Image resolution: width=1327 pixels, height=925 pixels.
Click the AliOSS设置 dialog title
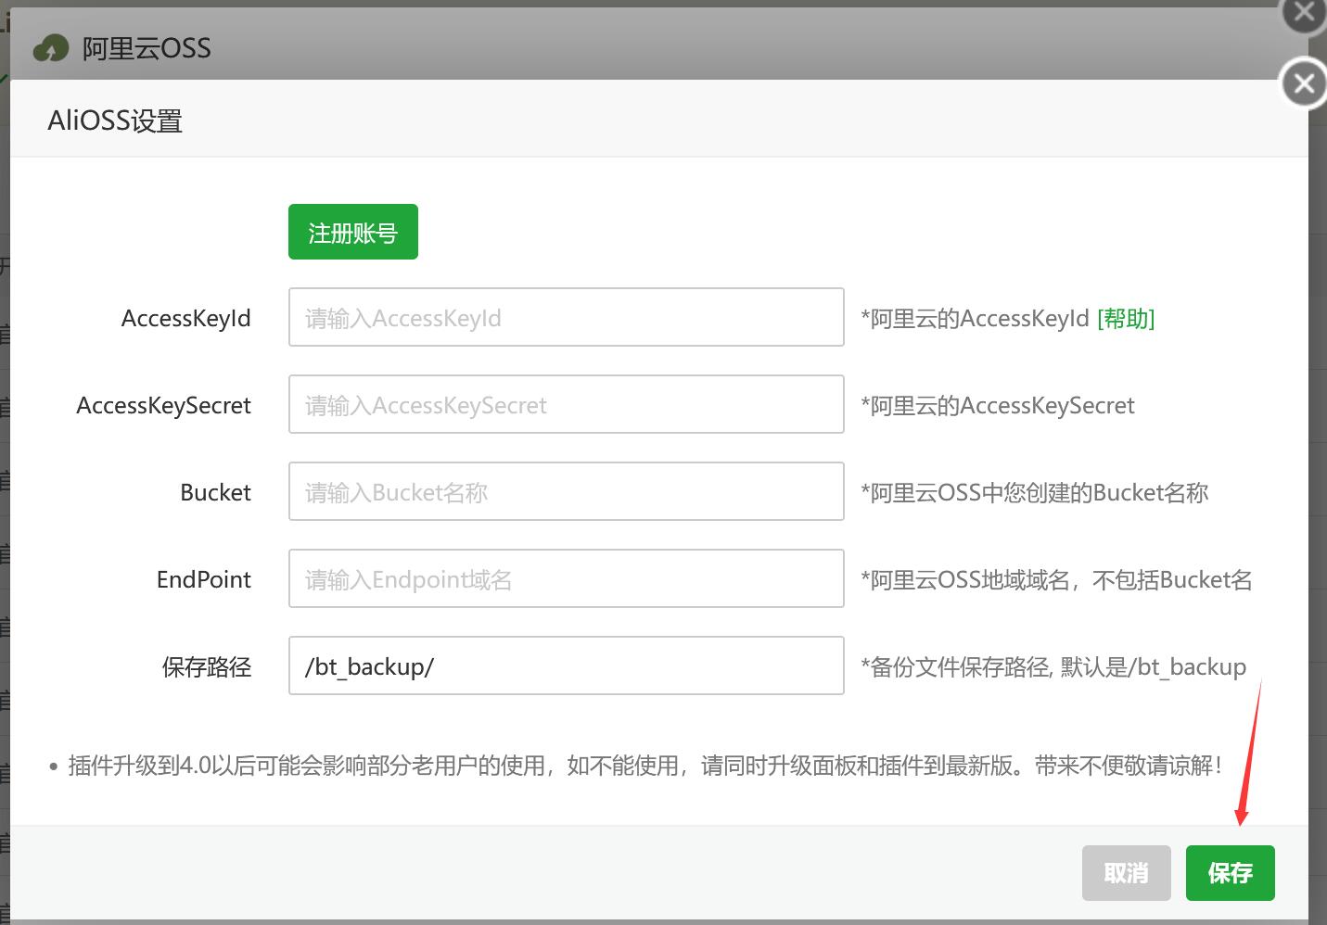[115, 120]
